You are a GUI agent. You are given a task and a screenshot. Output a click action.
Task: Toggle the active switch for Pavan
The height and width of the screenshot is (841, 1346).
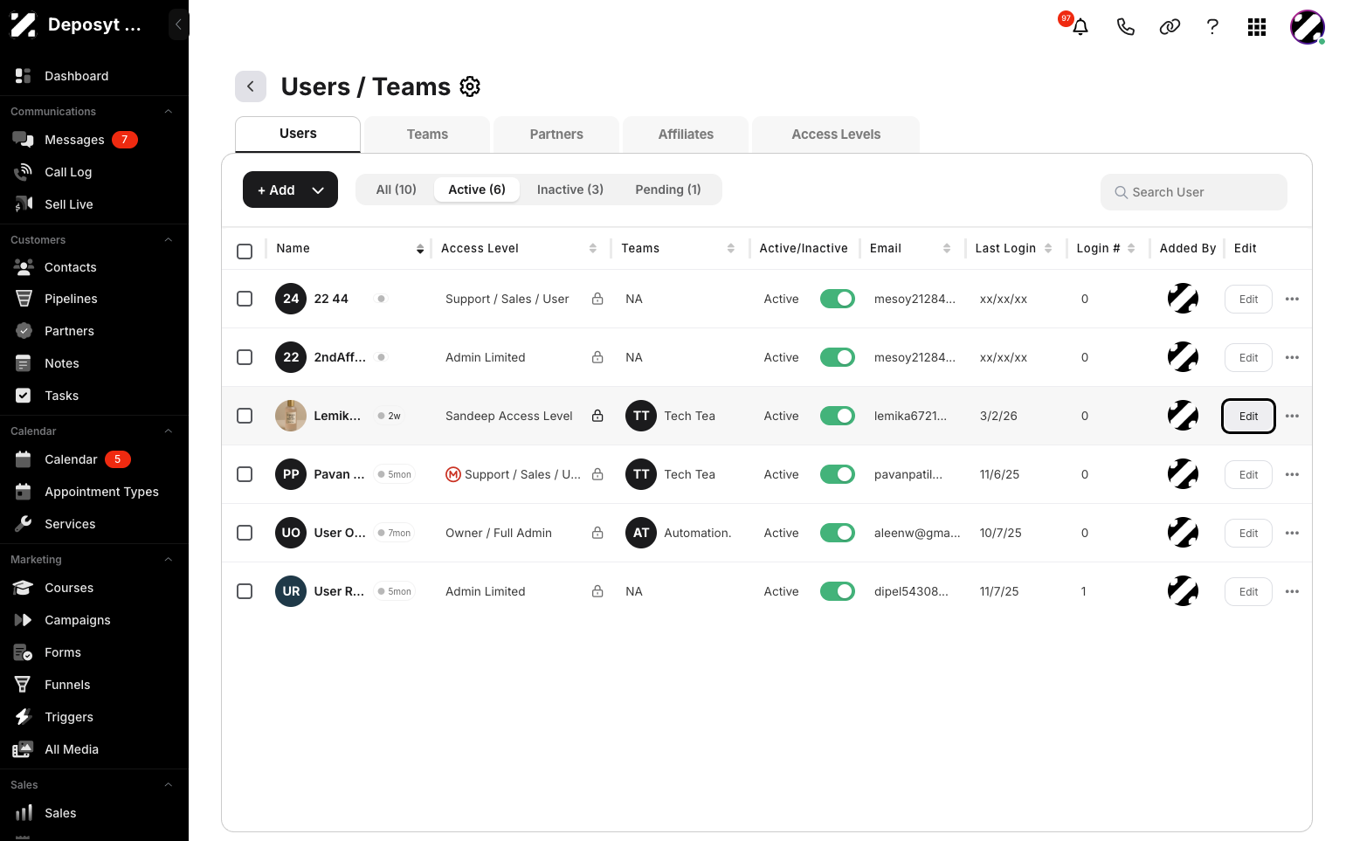[x=837, y=474]
